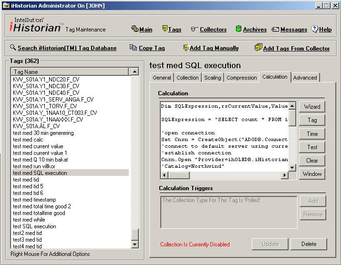Click the Tags shield icon
341x265 pixels.
coord(165,28)
